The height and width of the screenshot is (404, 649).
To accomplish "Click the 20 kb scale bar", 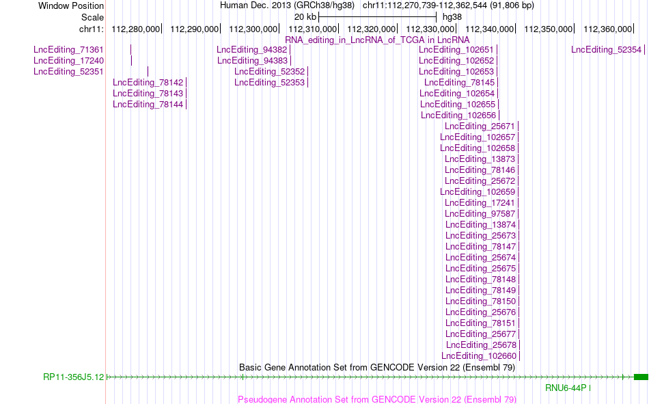I will click(378, 17).
